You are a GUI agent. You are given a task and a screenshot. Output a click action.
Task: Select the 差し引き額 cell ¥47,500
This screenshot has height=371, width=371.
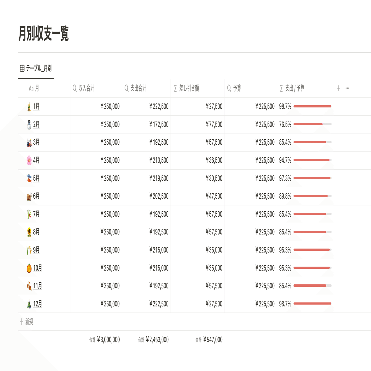point(198,196)
